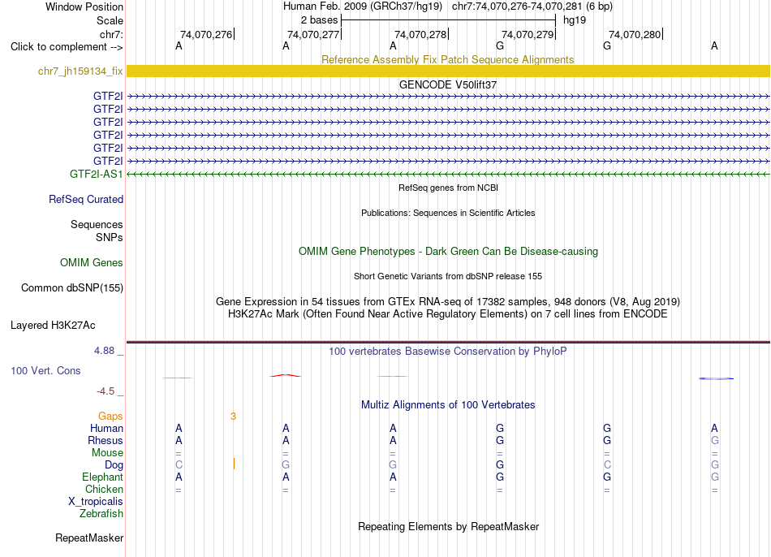Click the GTEx Gene Expression track title
The image size is (771, 557).
tap(448, 301)
